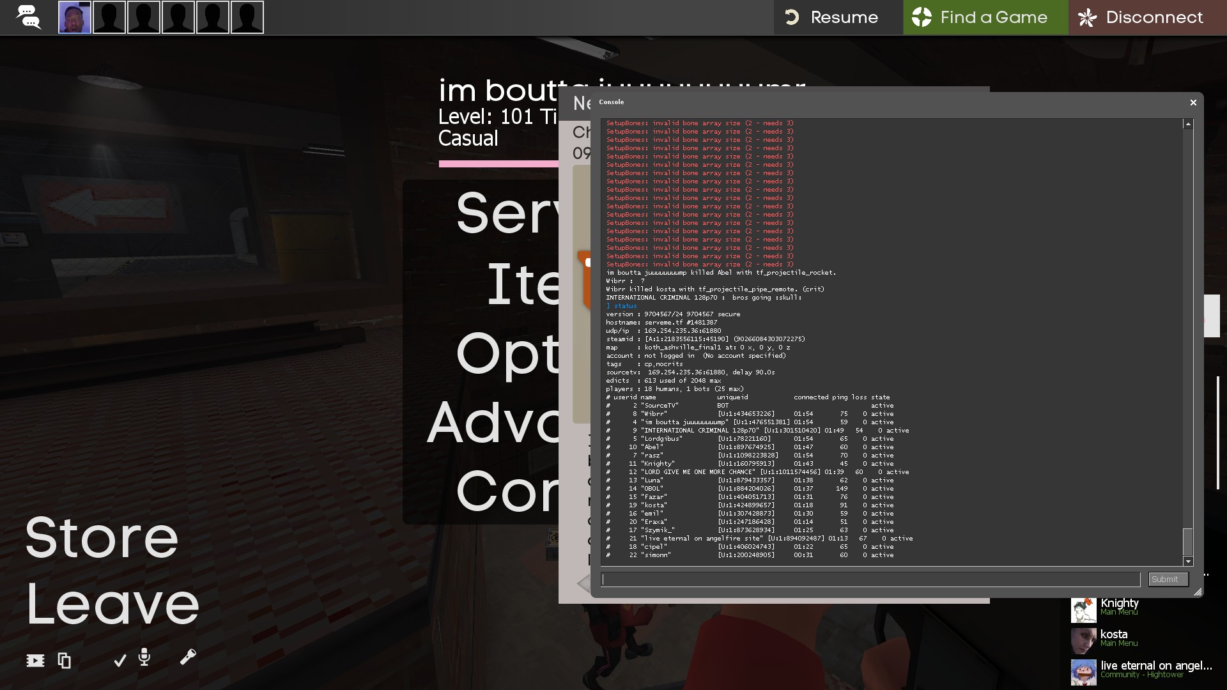The width and height of the screenshot is (1227, 690).
Task: Select the Leave menu item
Action: pyautogui.click(x=112, y=604)
